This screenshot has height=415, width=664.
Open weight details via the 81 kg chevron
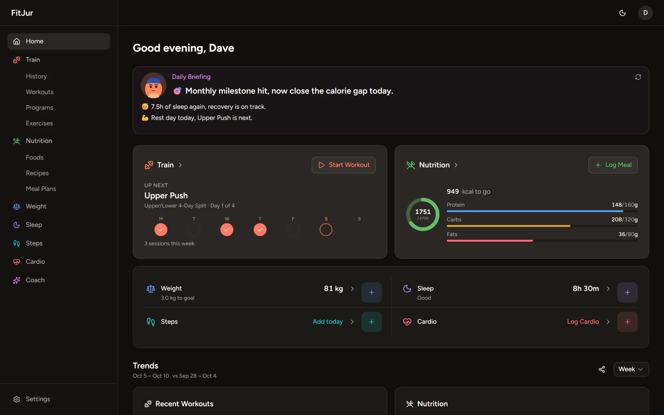[x=352, y=289]
